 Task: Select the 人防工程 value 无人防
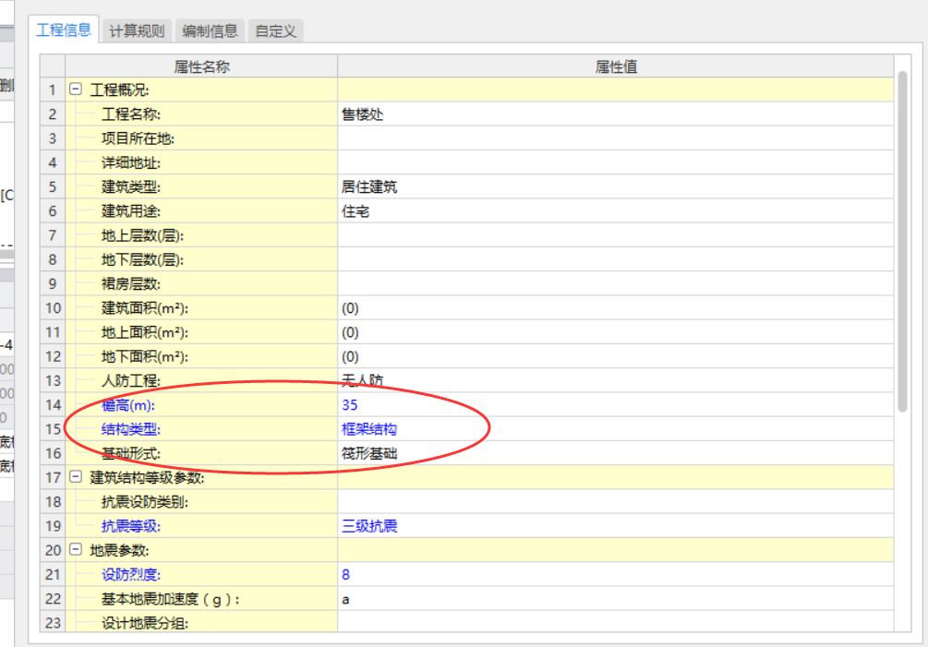tap(616, 381)
